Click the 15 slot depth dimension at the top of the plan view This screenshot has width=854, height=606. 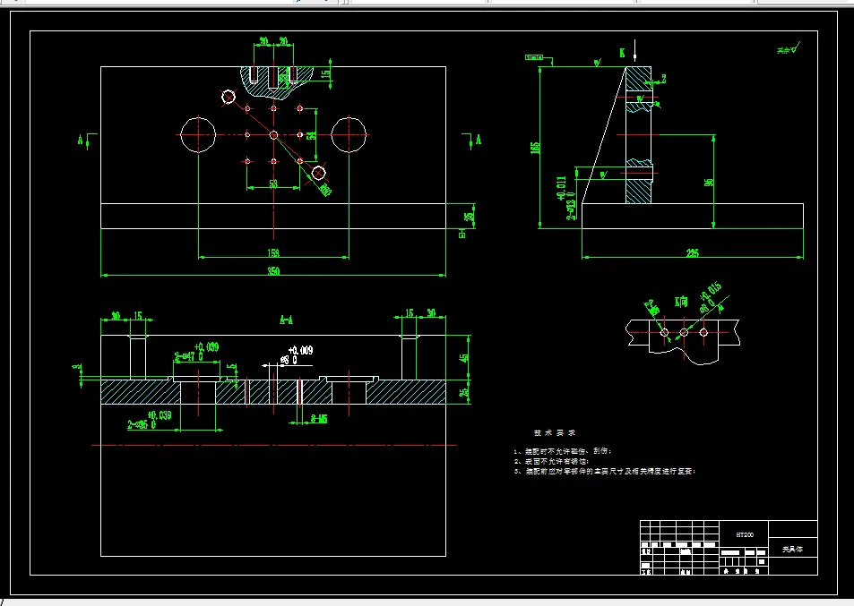coord(325,74)
